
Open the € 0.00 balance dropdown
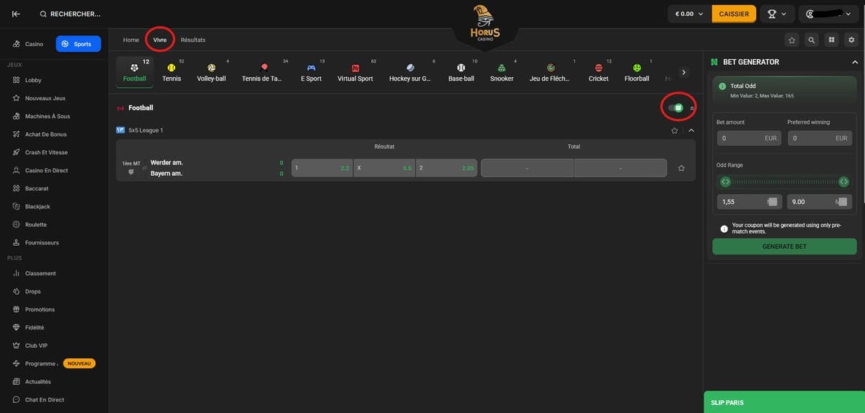(688, 14)
